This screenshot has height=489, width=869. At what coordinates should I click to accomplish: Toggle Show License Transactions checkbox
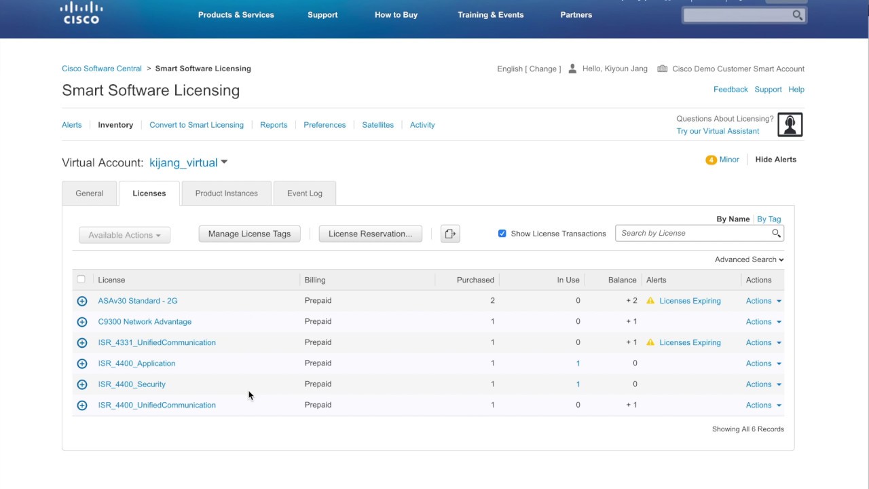(x=502, y=234)
